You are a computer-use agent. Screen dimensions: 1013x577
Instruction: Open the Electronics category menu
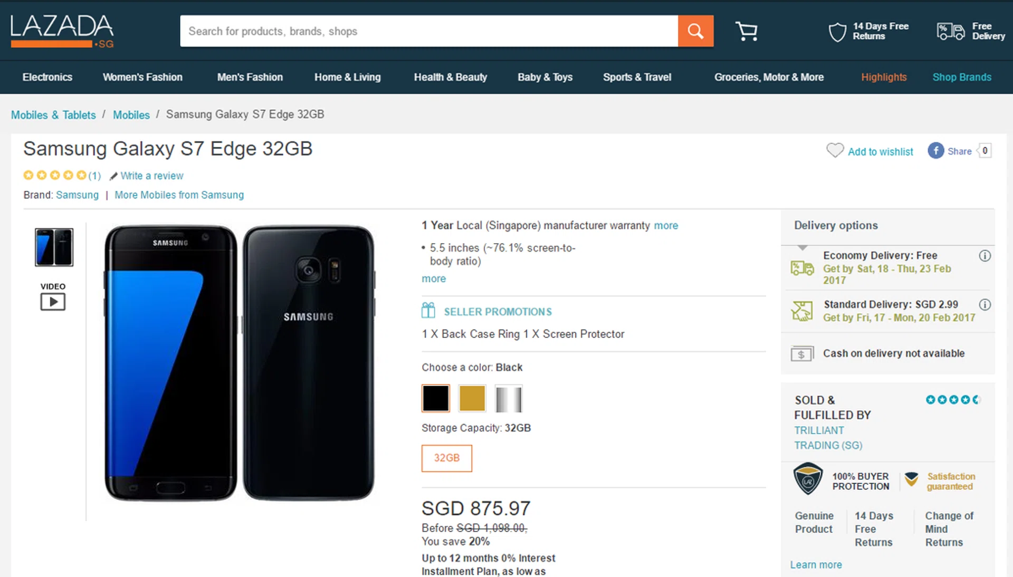pos(47,77)
